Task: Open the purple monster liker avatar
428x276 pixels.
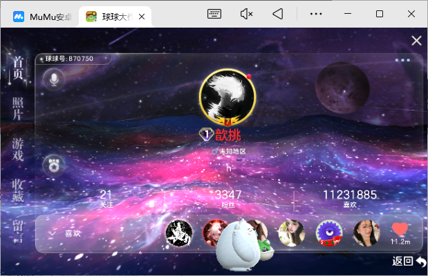Action: click(329, 233)
